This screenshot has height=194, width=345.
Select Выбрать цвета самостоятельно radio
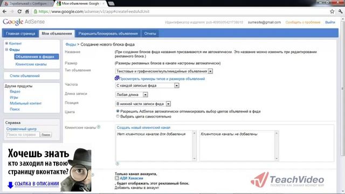pyautogui.click(x=118, y=116)
